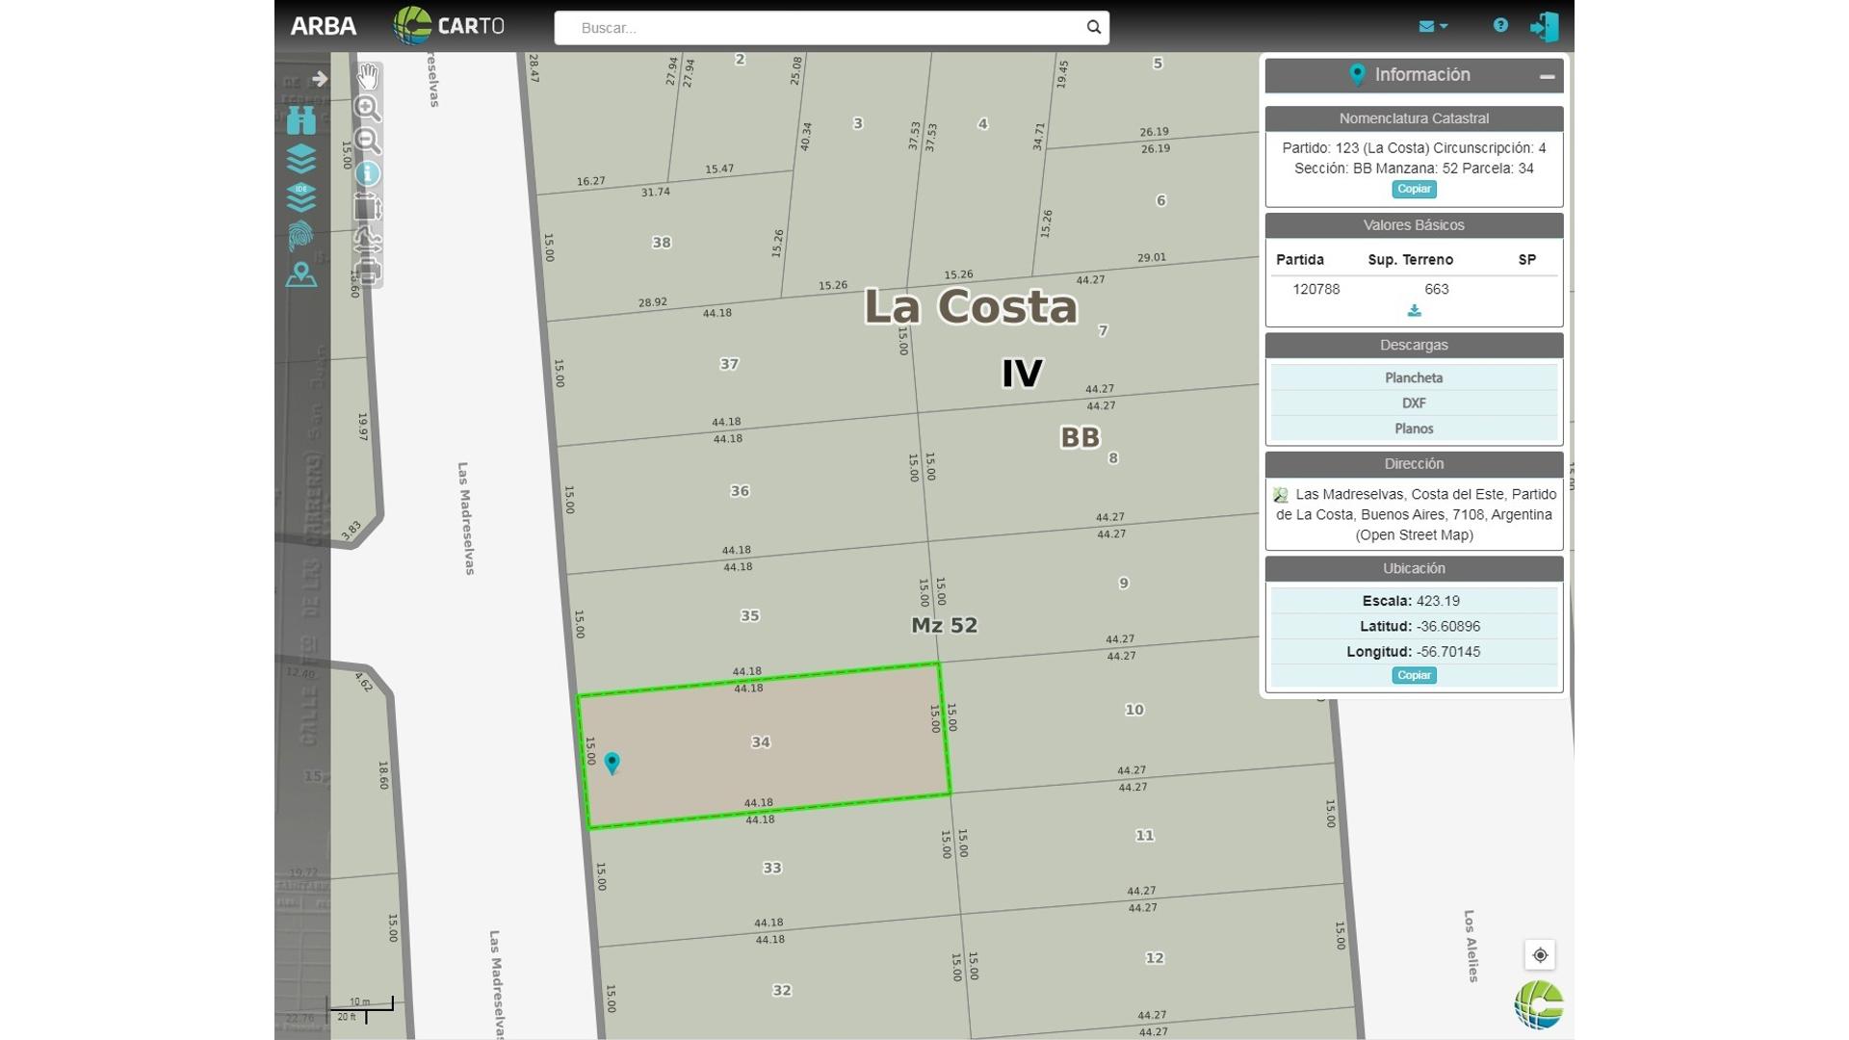1849x1040 pixels.
Task: Open the binoculars search panel
Action: (301, 119)
